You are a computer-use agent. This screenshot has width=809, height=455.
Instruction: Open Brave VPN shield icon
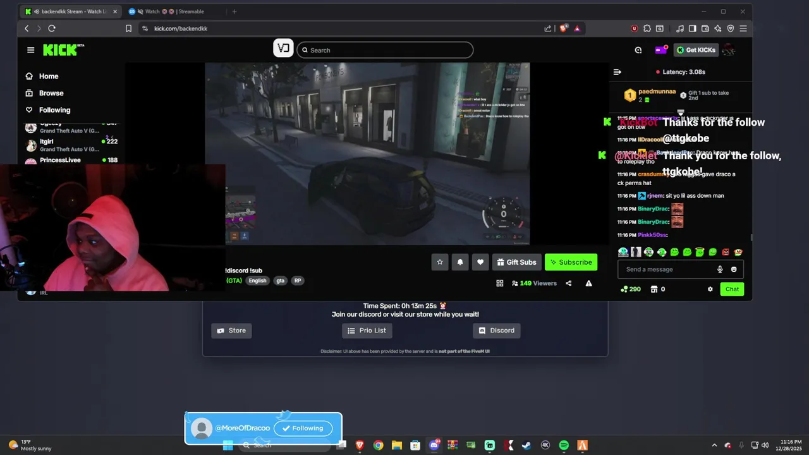click(731, 28)
